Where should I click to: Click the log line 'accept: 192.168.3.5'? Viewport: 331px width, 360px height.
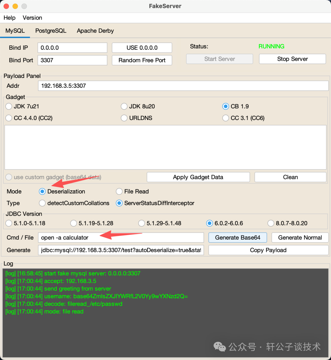coord(51,281)
